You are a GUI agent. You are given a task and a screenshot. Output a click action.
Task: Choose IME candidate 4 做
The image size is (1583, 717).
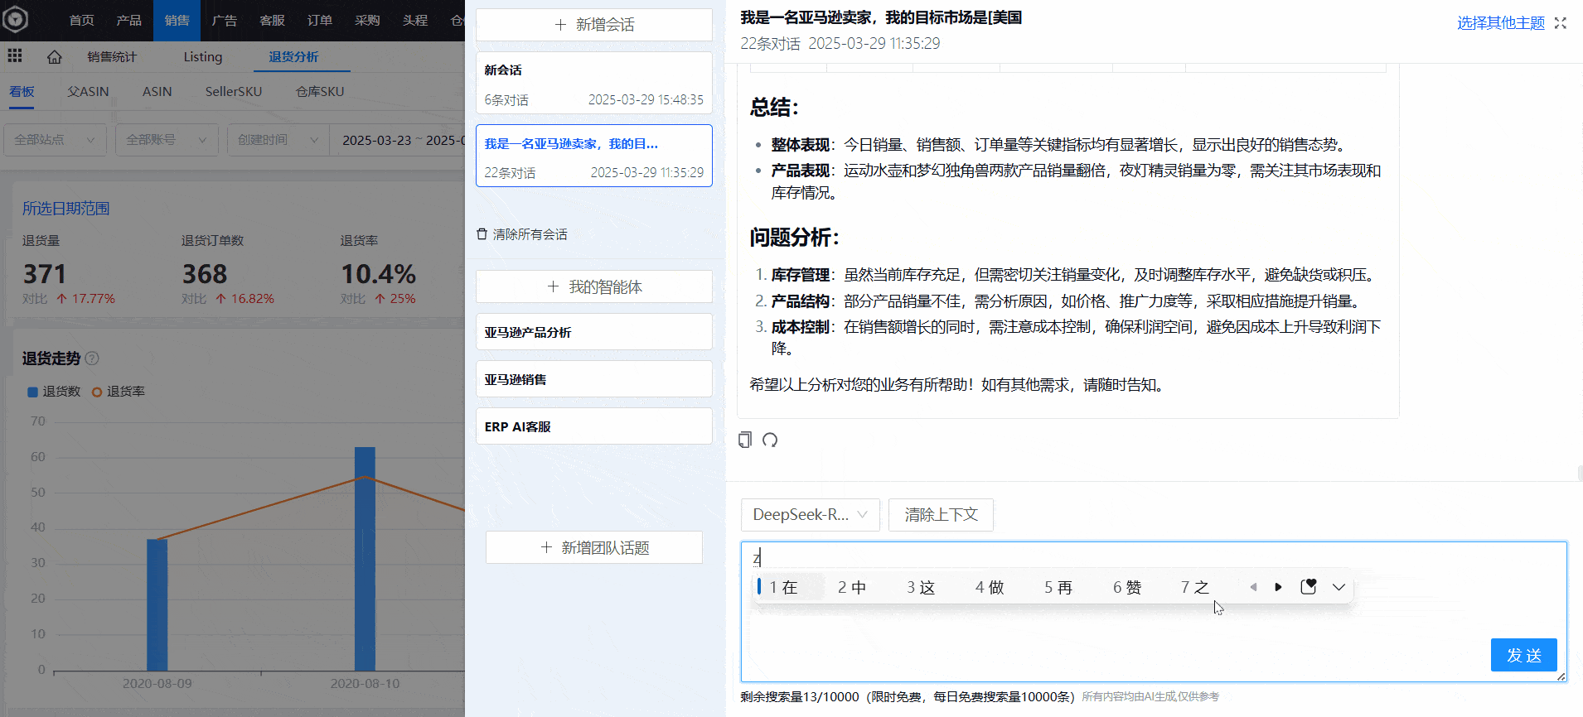pos(990,587)
